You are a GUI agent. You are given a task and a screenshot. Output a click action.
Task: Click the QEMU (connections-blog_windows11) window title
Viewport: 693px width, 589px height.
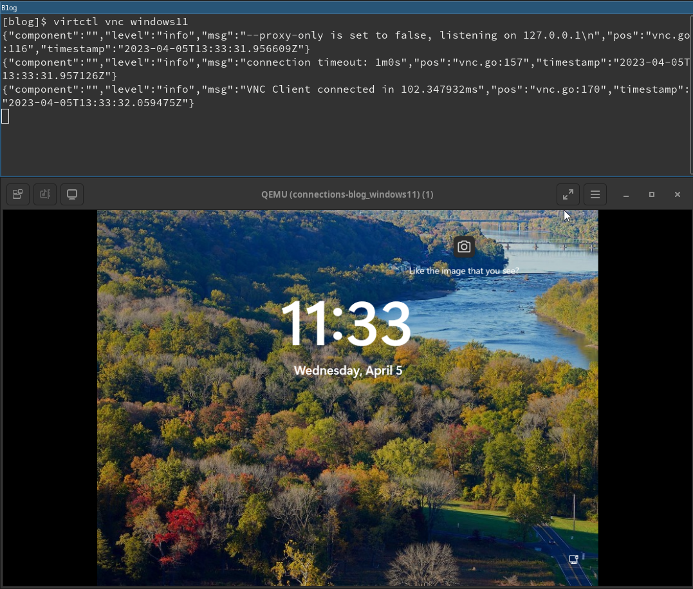pyautogui.click(x=347, y=194)
